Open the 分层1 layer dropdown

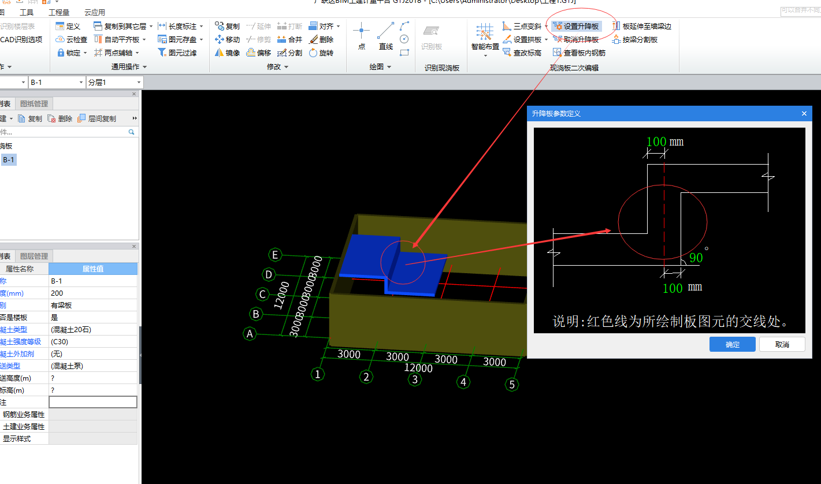click(x=139, y=83)
